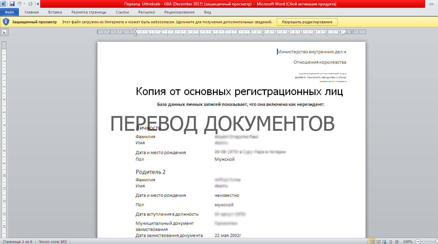Click the heading 'Копия от основных регистрационных лиц'
Screen dimensions: 438x244
click(x=239, y=91)
